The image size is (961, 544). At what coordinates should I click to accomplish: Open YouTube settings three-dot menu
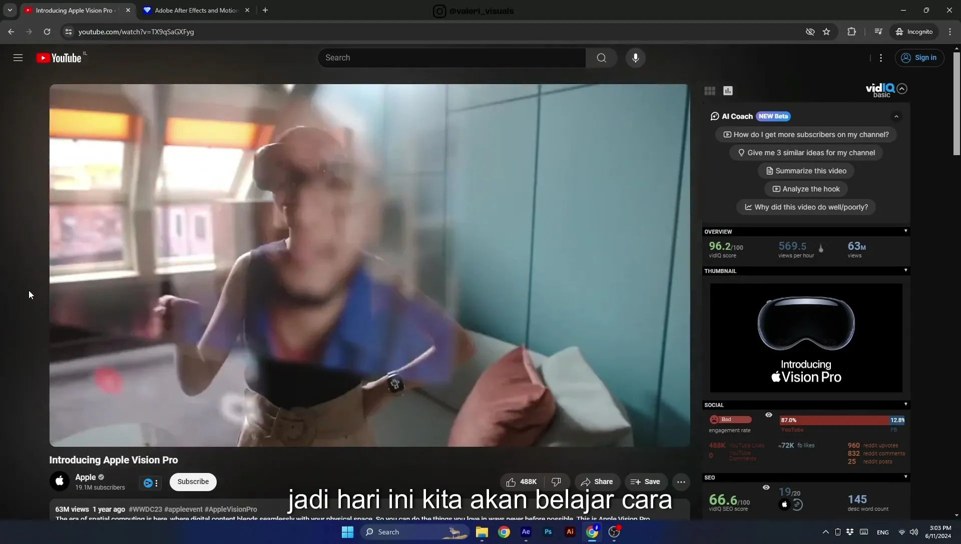881,58
